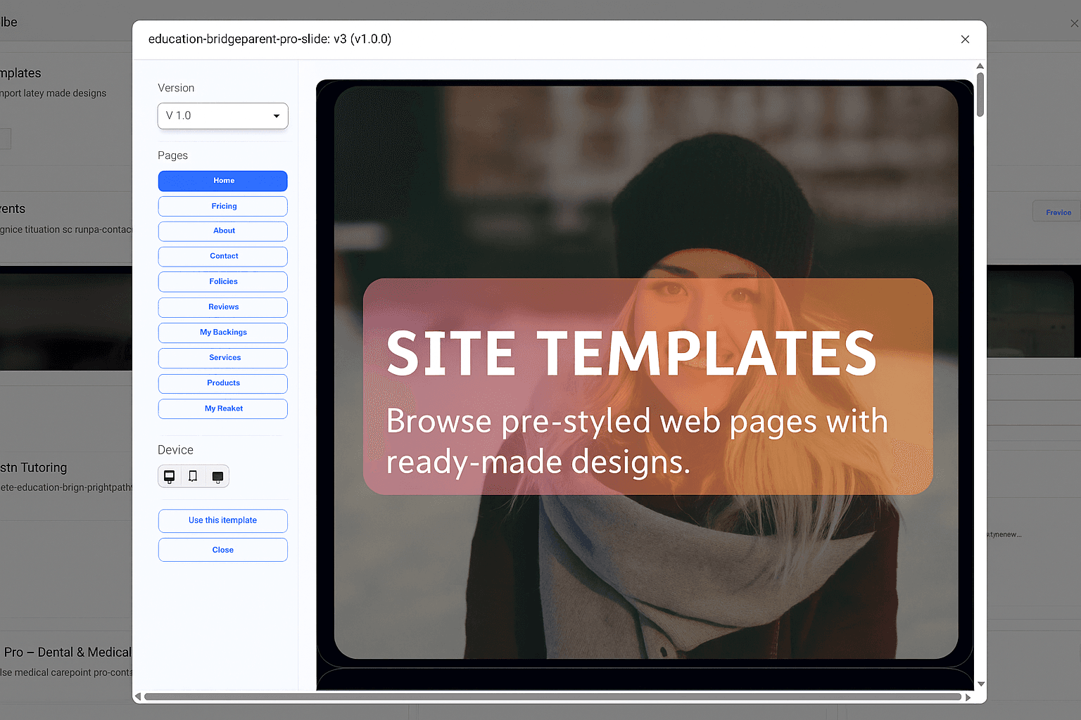The image size is (1081, 720).
Task: Open the Products page preview
Action: [222, 383]
